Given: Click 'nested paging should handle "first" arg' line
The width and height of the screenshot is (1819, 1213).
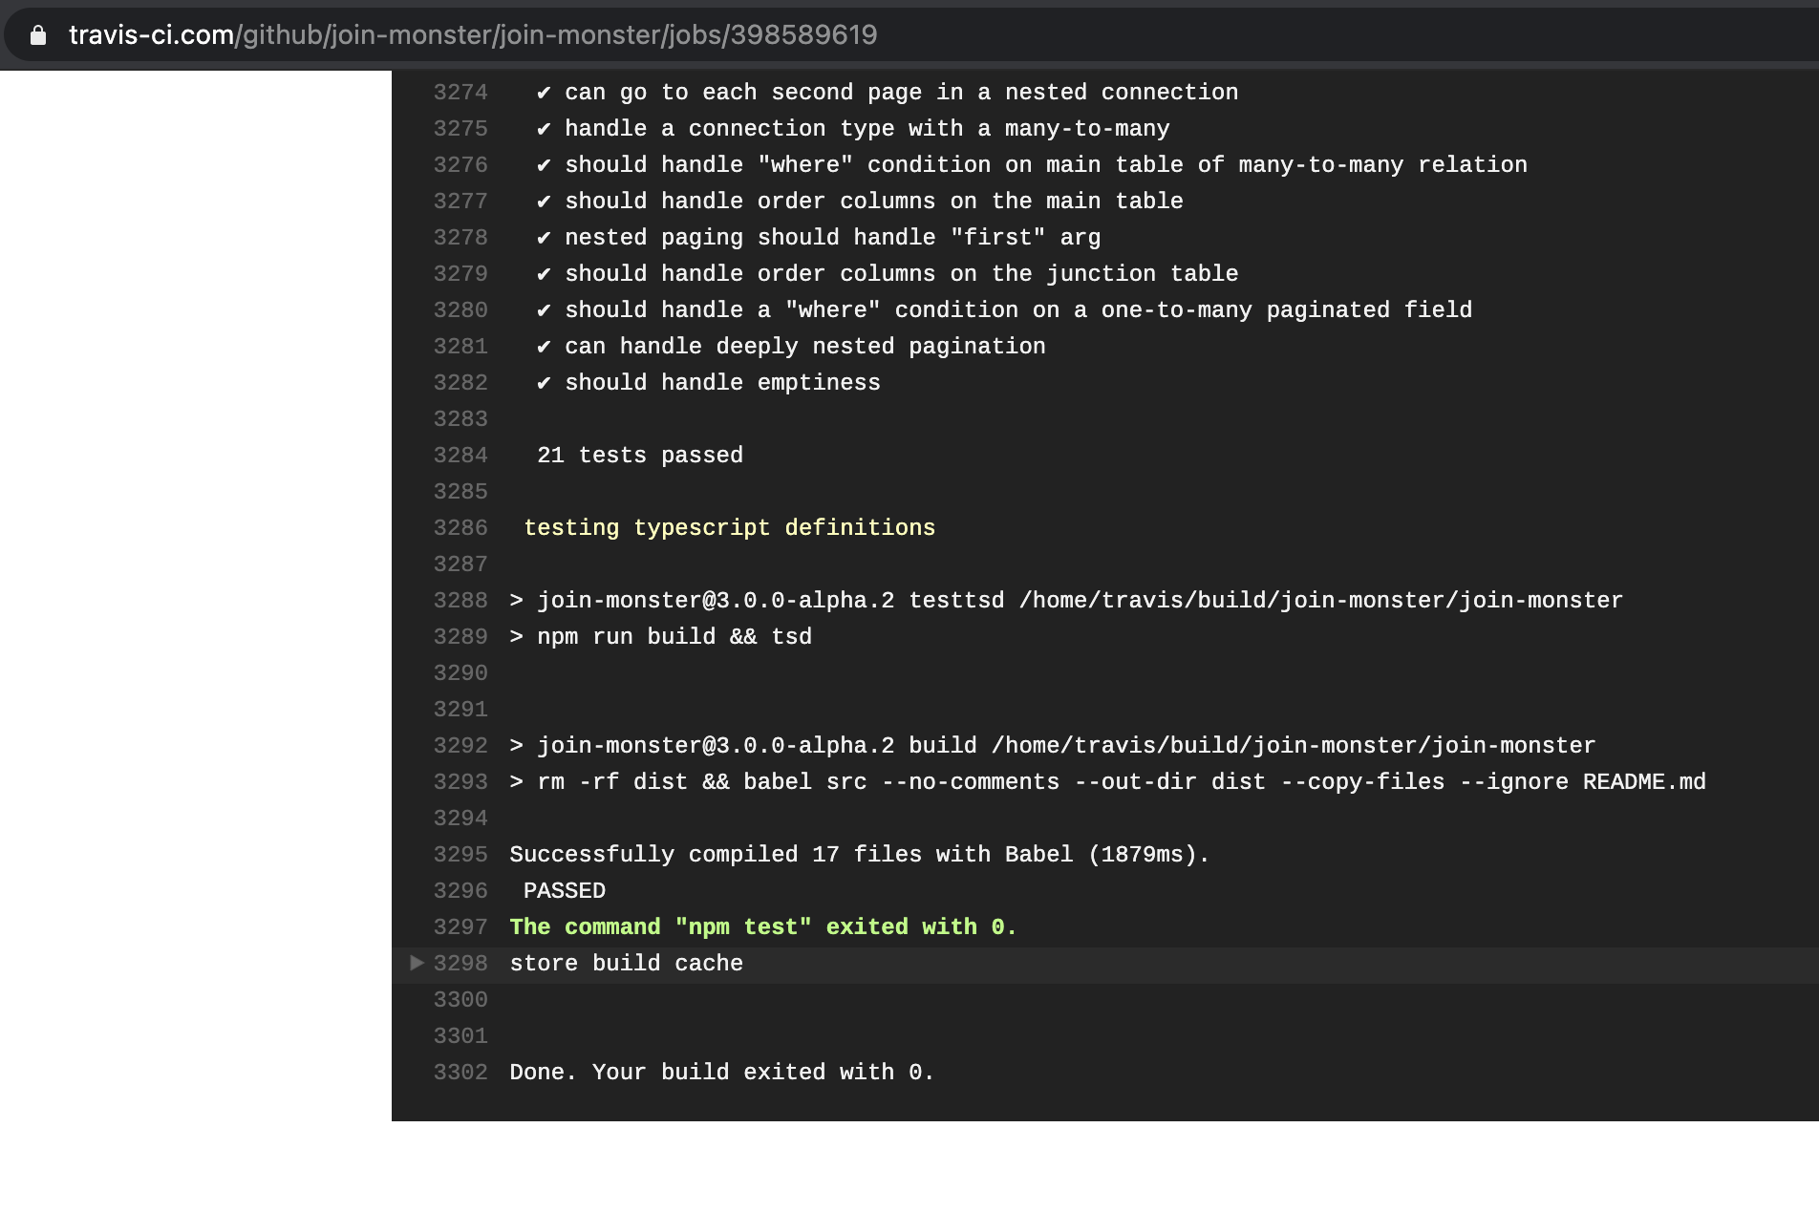Looking at the screenshot, I should 819,238.
